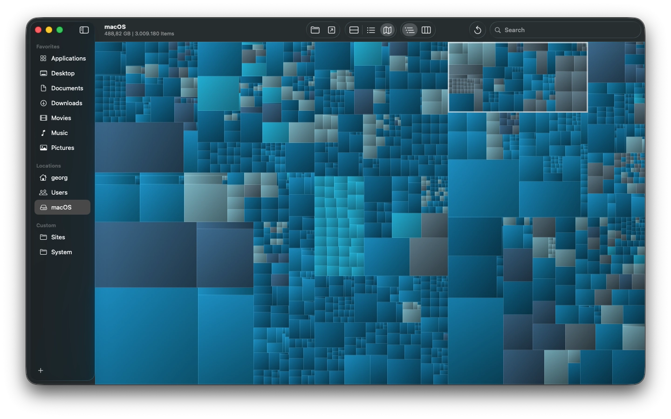Go to Documents in the sidebar
The width and height of the screenshot is (671, 419).
coord(62,88)
